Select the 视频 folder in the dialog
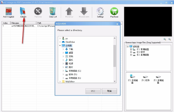This screenshot has height=112, width=174. point(69,64)
